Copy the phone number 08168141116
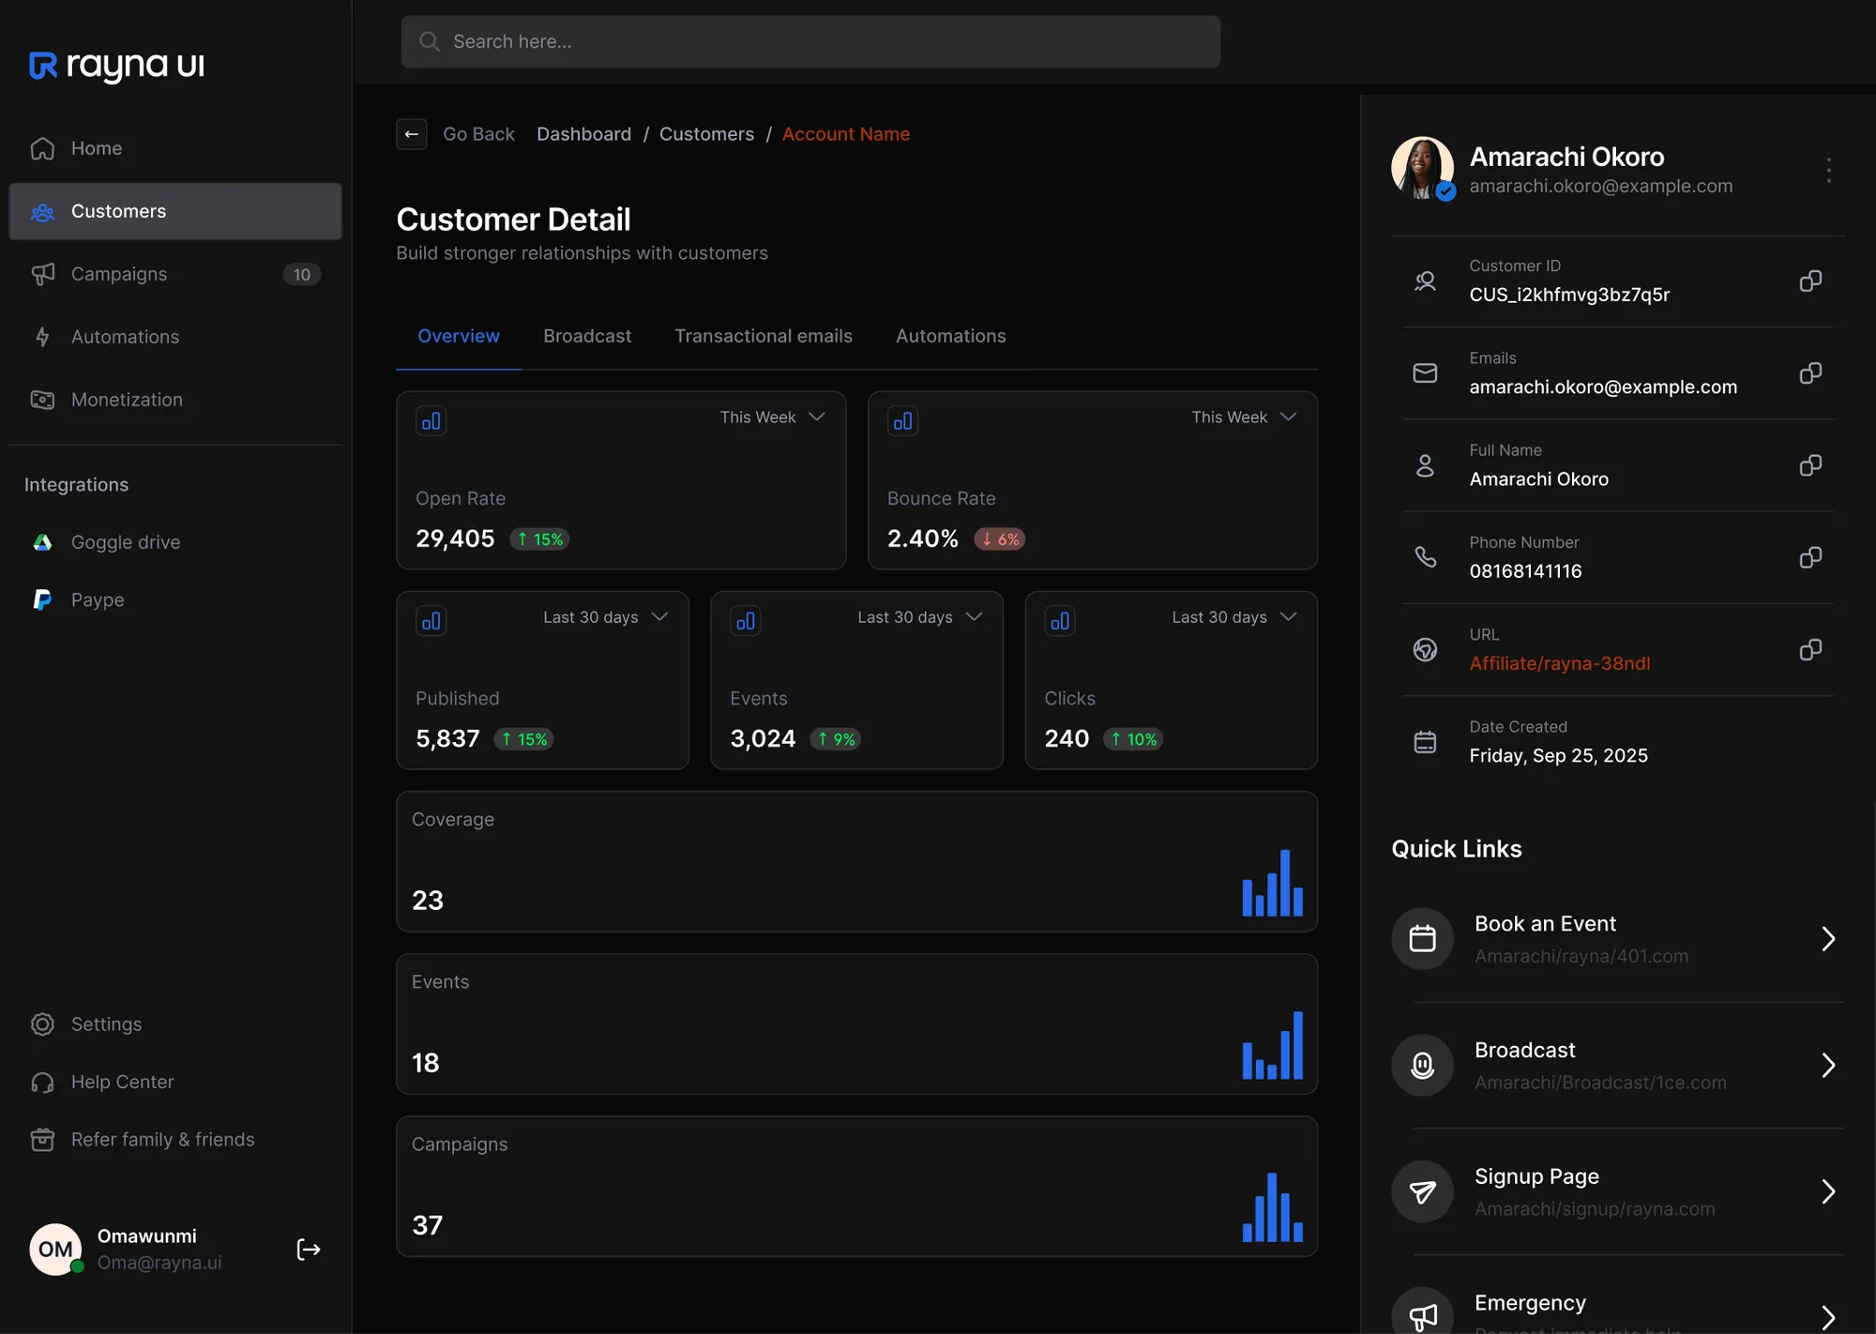This screenshot has height=1334, width=1876. [x=1810, y=558]
